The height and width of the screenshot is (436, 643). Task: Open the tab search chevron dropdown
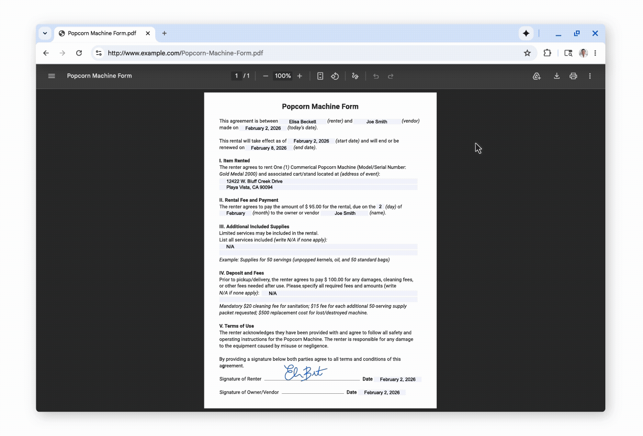click(x=45, y=33)
